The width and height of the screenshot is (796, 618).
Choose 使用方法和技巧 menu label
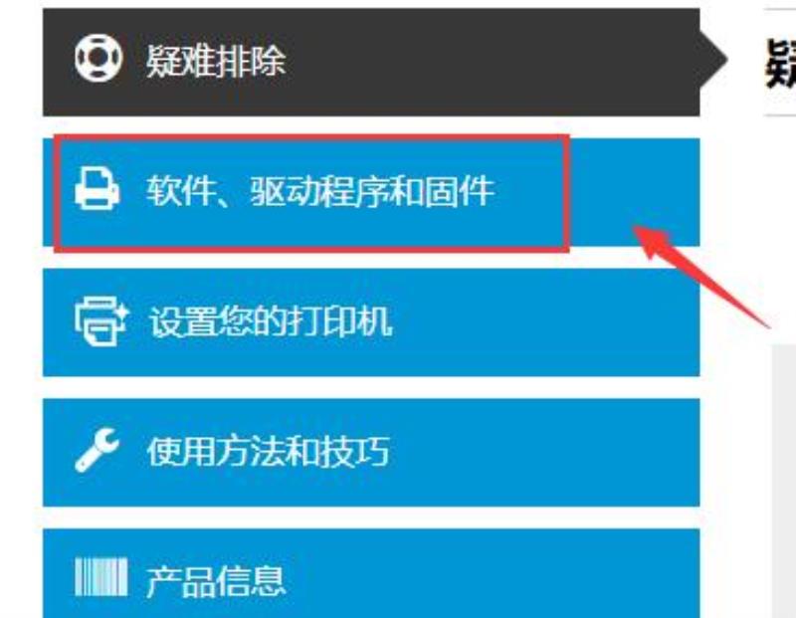269,452
